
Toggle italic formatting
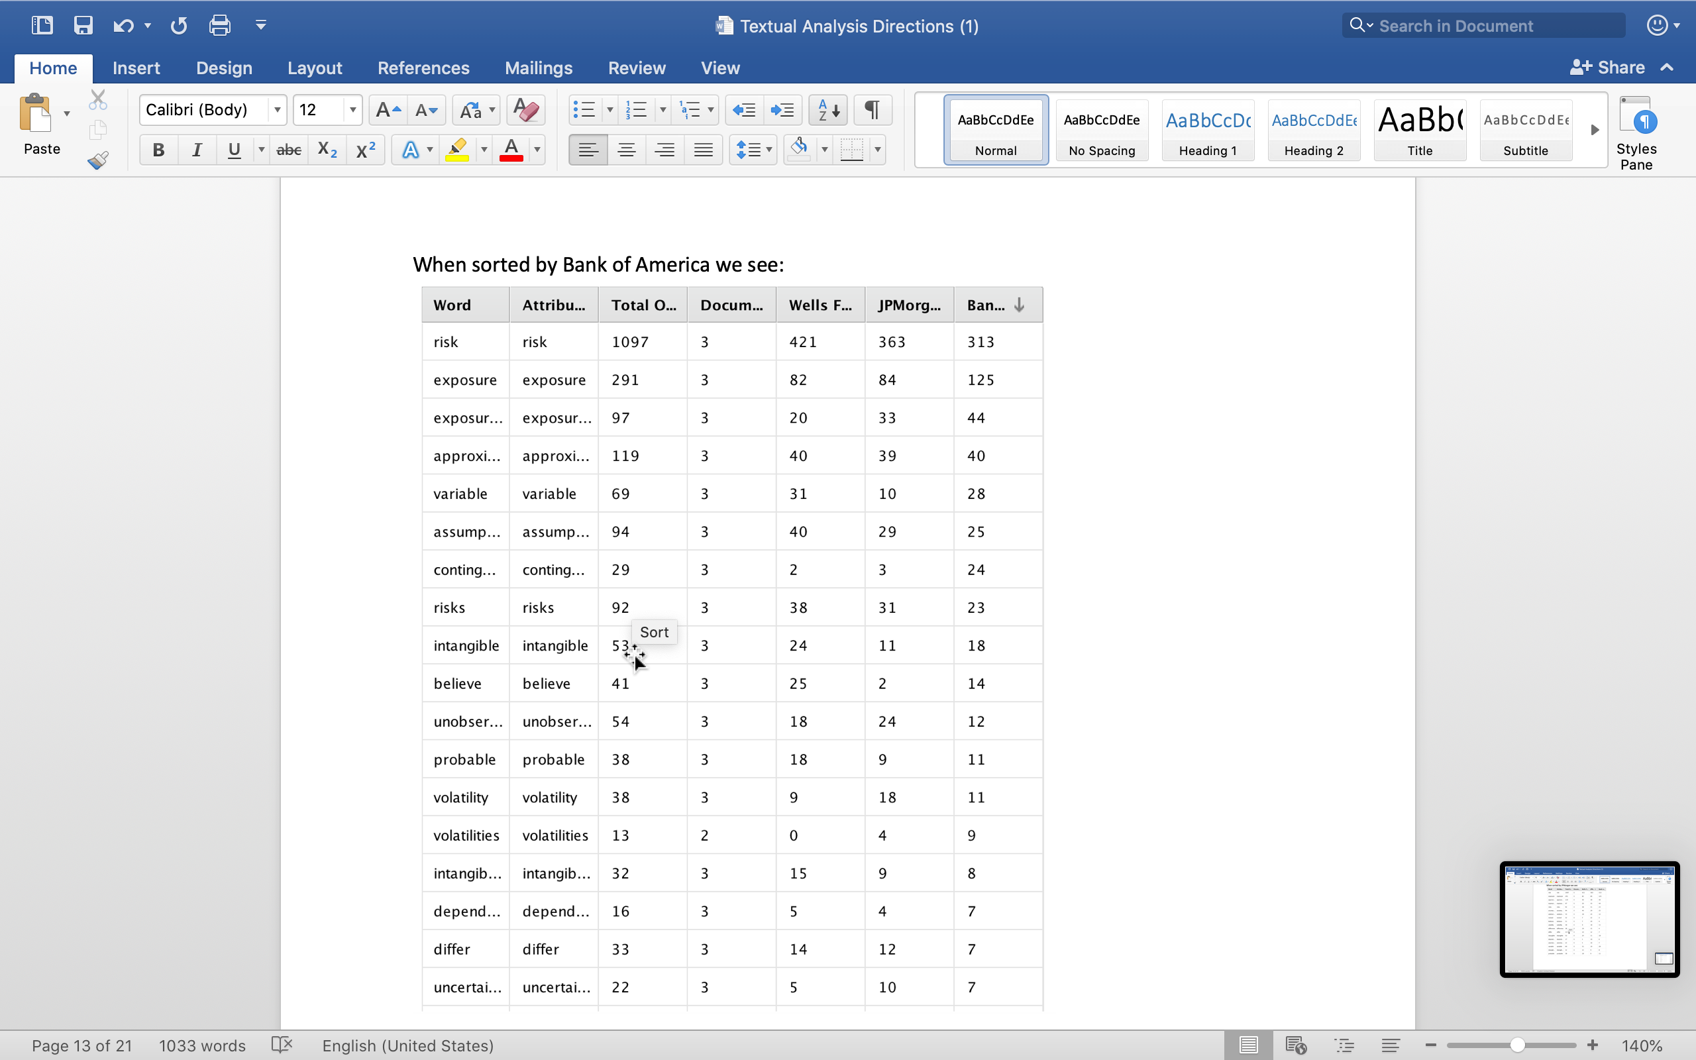[197, 149]
